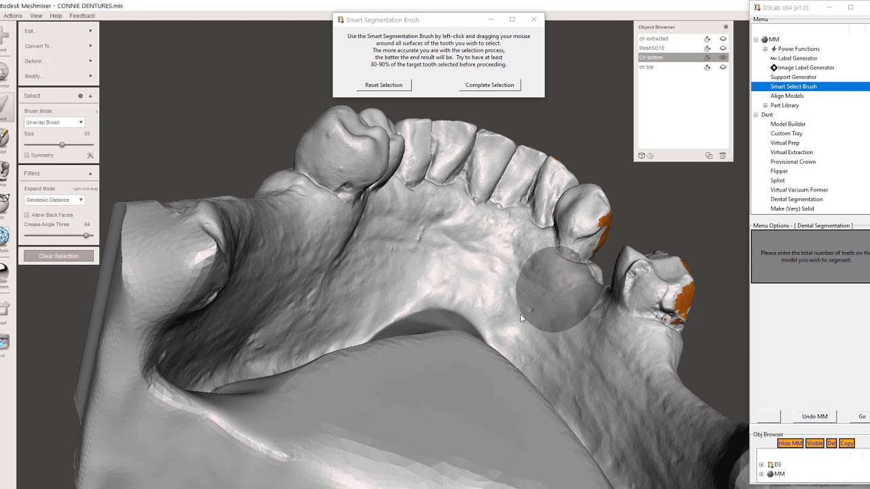Open the Analysis tool in left toolbar
The image size is (870, 489).
coord(3,238)
